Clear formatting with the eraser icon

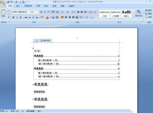pyautogui.click(x=49, y=12)
